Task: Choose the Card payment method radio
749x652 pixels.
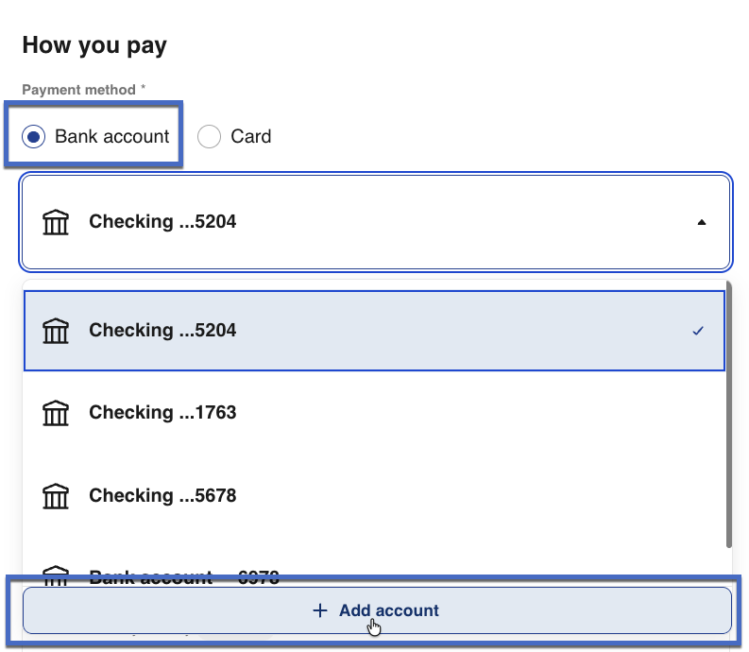Action: [209, 137]
